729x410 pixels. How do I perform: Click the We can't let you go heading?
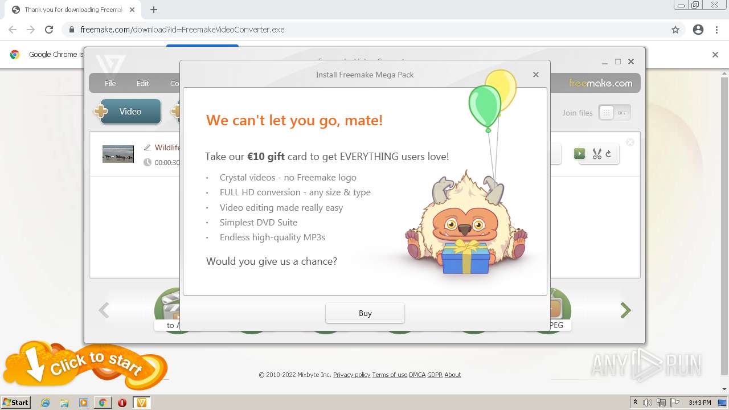tap(294, 120)
